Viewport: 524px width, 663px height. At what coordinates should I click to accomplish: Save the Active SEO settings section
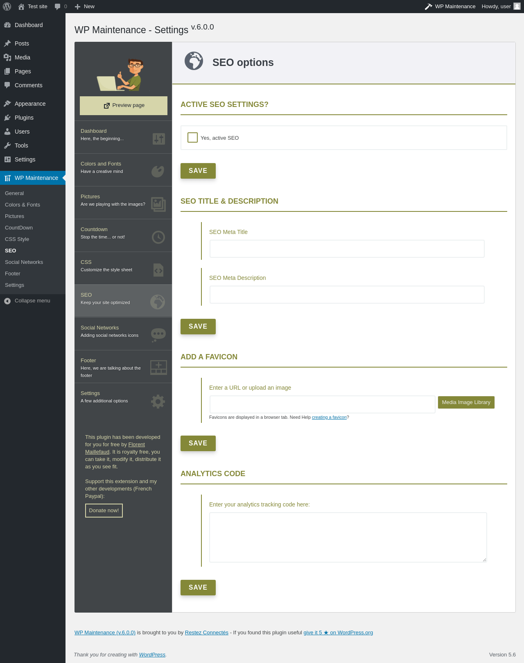(x=198, y=171)
